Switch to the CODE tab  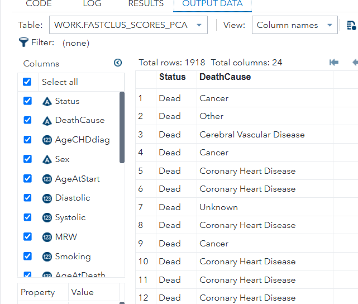tap(39, 4)
